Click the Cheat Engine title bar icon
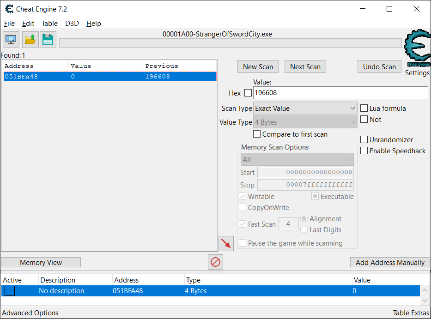The height and width of the screenshot is (319, 431). point(9,9)
